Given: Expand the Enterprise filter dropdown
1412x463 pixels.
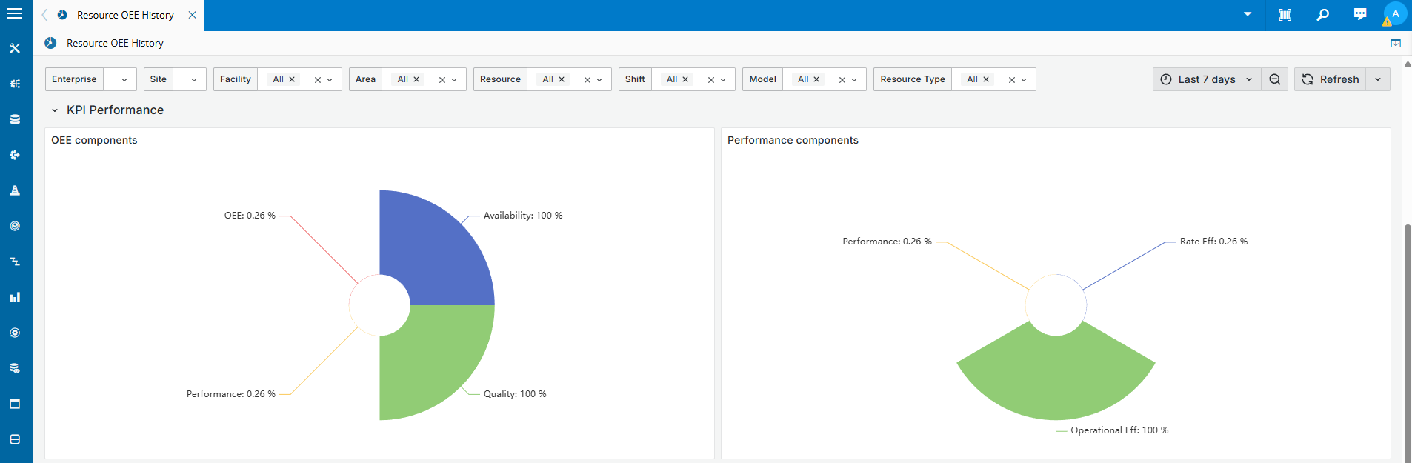Looking at the screenshot, I should pyautogui.click(x=124, y=79).
